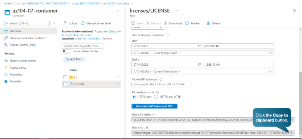Click the Save toolbar item
Image resolution: width=302 pixels, height=139 pixels.
(x=137, y=23)
